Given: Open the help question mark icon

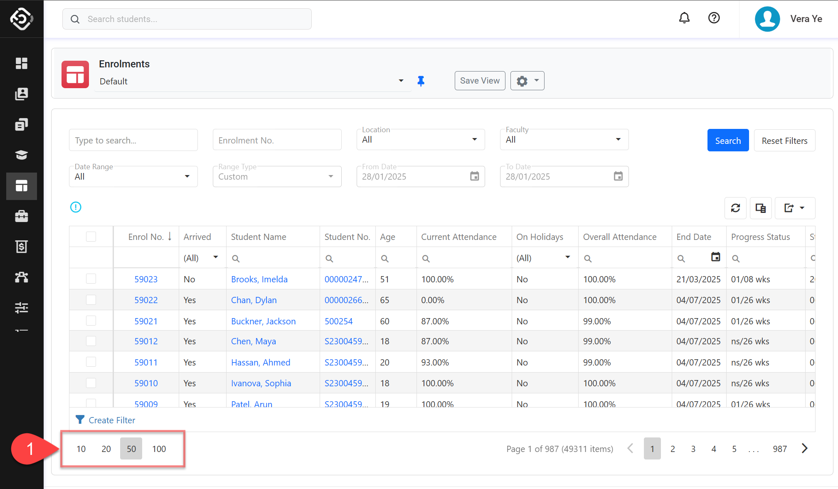Looking at the screenshot, I should (x=714, y=18).
